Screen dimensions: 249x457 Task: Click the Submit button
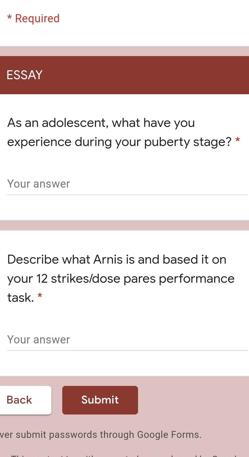(100, 400)
